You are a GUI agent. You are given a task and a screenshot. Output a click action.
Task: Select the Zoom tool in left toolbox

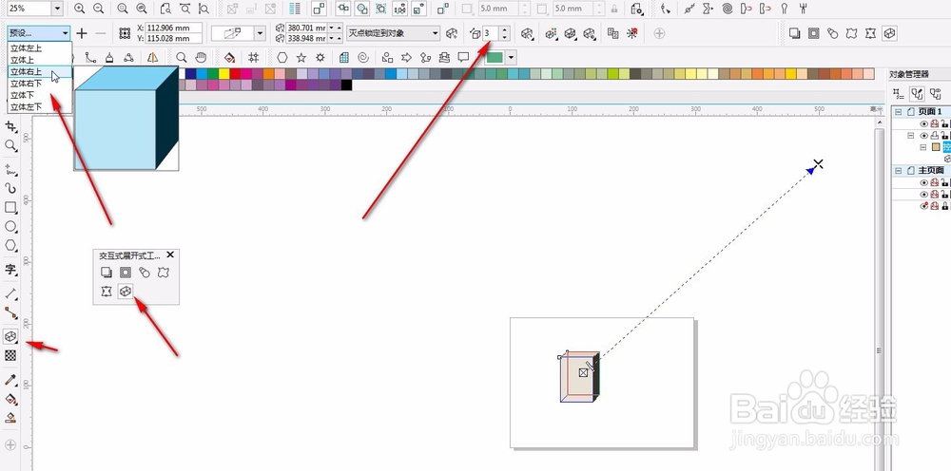(x=10, y=145)
